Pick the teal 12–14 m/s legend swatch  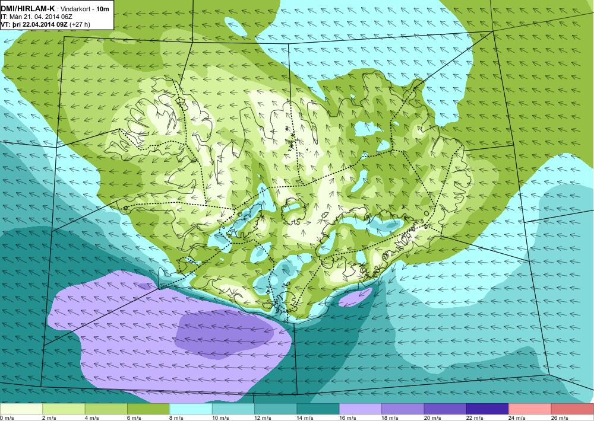tap(276, 409)
